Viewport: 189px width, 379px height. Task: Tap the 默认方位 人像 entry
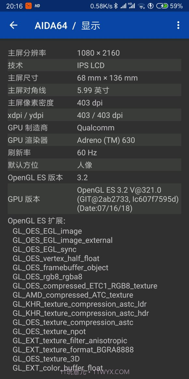coord(94,165)
